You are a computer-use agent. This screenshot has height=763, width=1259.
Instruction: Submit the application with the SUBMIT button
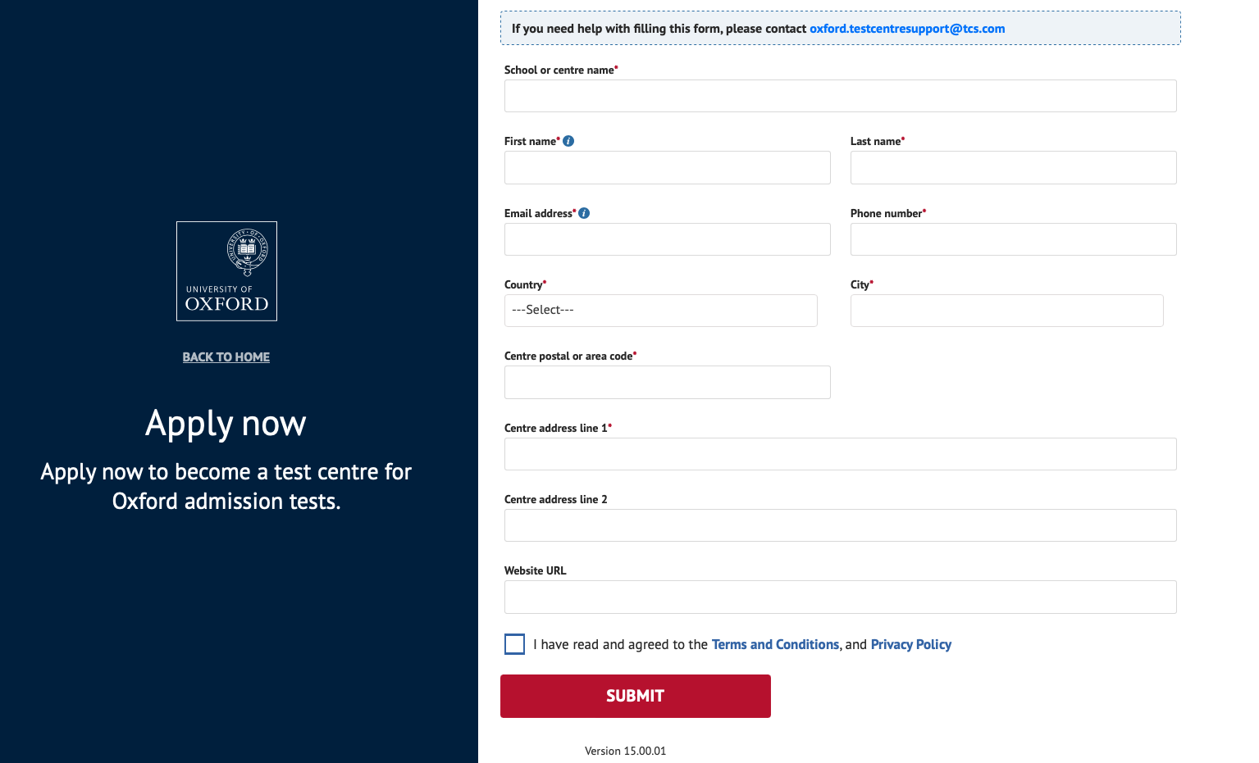(x=636, y=697)
